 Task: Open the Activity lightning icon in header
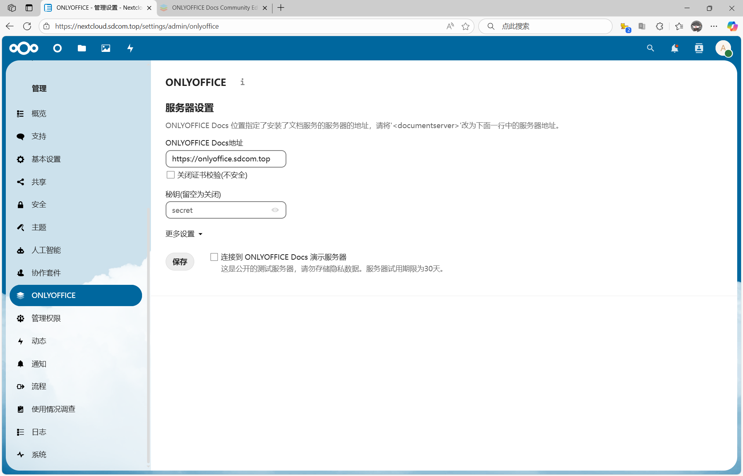pyautogui.click(x=130, y=48)
